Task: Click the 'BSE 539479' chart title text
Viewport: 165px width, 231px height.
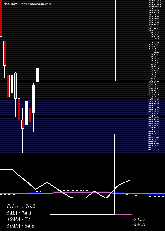Action: (x=13, y=4)
